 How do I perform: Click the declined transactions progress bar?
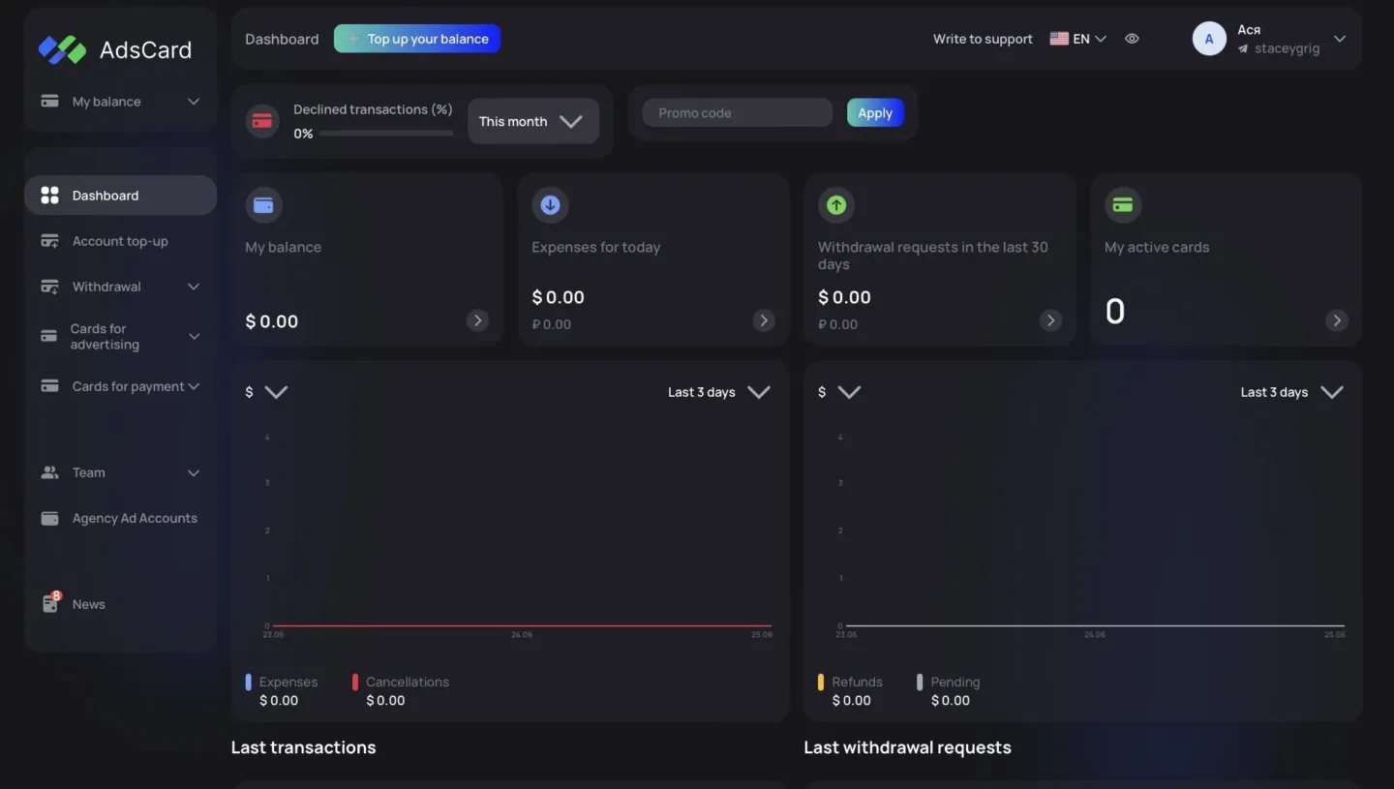(x=387, y=135)
